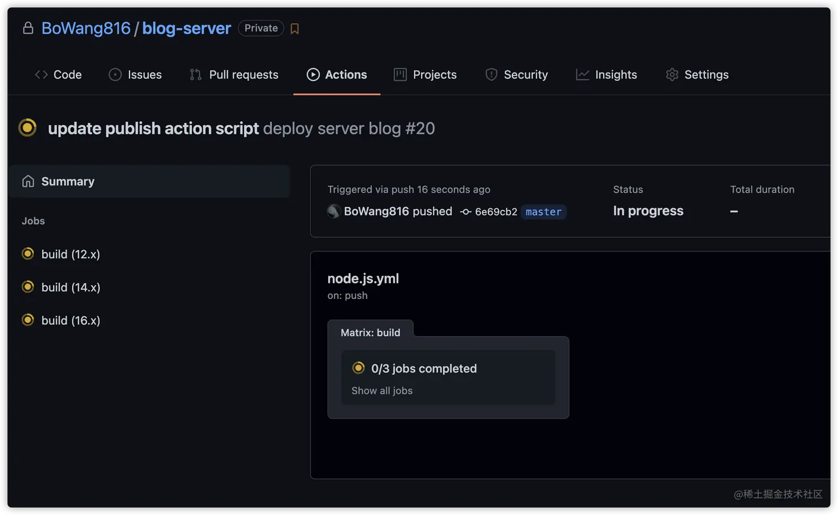Expand the Jobs list under the sidebar
This screenshot has height=515, width=838.
[33, 221]
